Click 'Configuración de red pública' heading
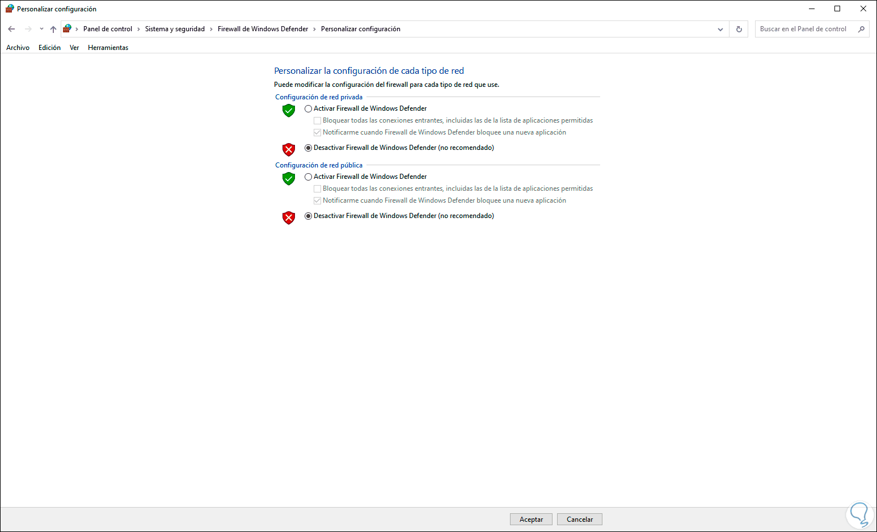The image size is (877, 532). pos(319,165)
